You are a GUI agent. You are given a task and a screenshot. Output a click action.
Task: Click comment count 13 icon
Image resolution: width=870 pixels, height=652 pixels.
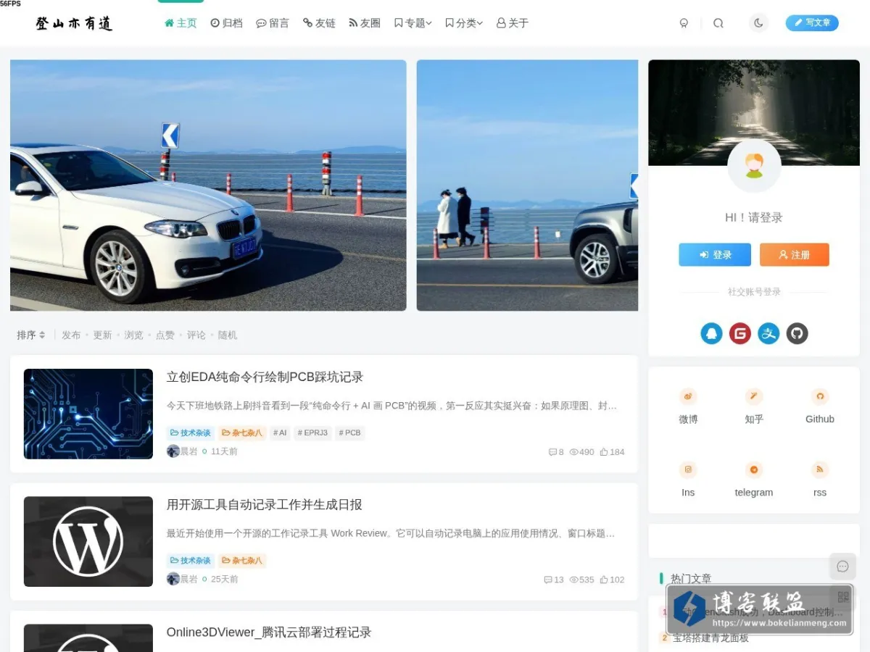click(554, 580)
